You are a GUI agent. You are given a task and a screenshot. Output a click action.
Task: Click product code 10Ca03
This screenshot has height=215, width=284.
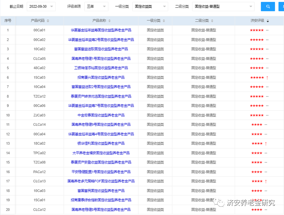39,191
